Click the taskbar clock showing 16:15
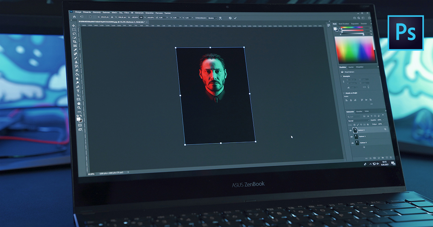This screenshot has width=433, height=227. [x=385, y=163]
